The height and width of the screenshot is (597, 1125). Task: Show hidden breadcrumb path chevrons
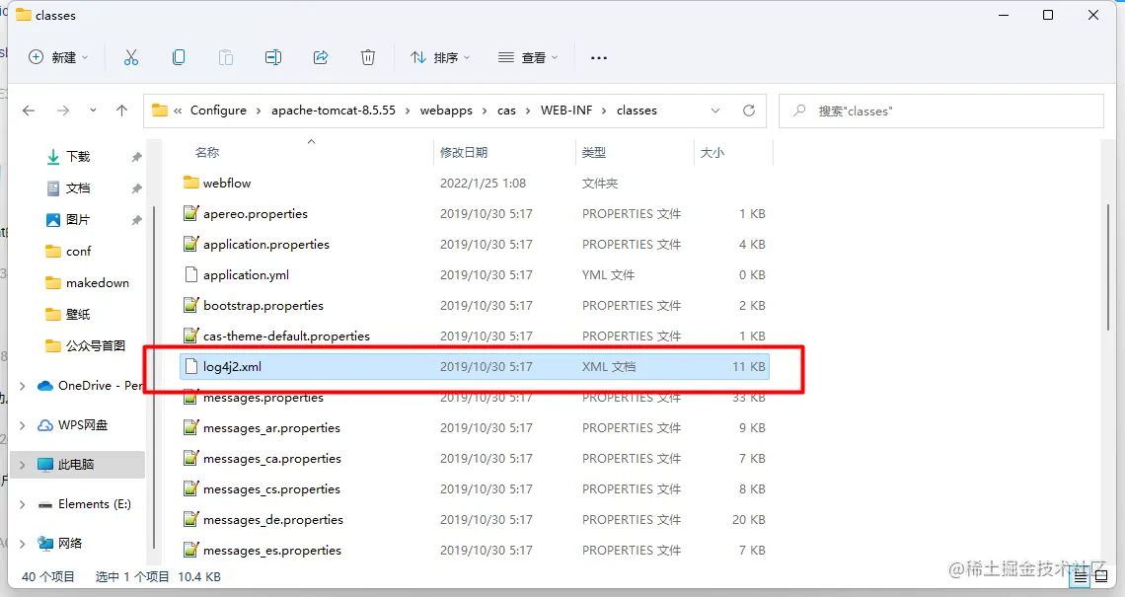178,111
